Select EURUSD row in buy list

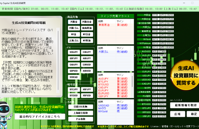pos(114,93)
